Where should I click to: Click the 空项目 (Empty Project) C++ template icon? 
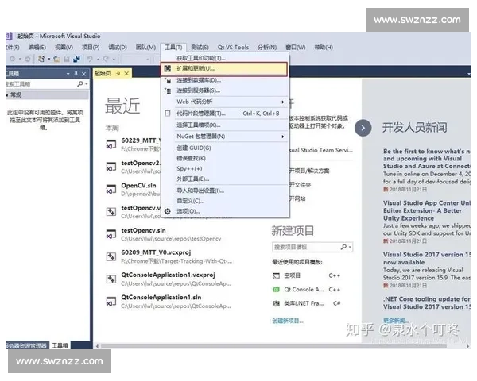[276, 276]
